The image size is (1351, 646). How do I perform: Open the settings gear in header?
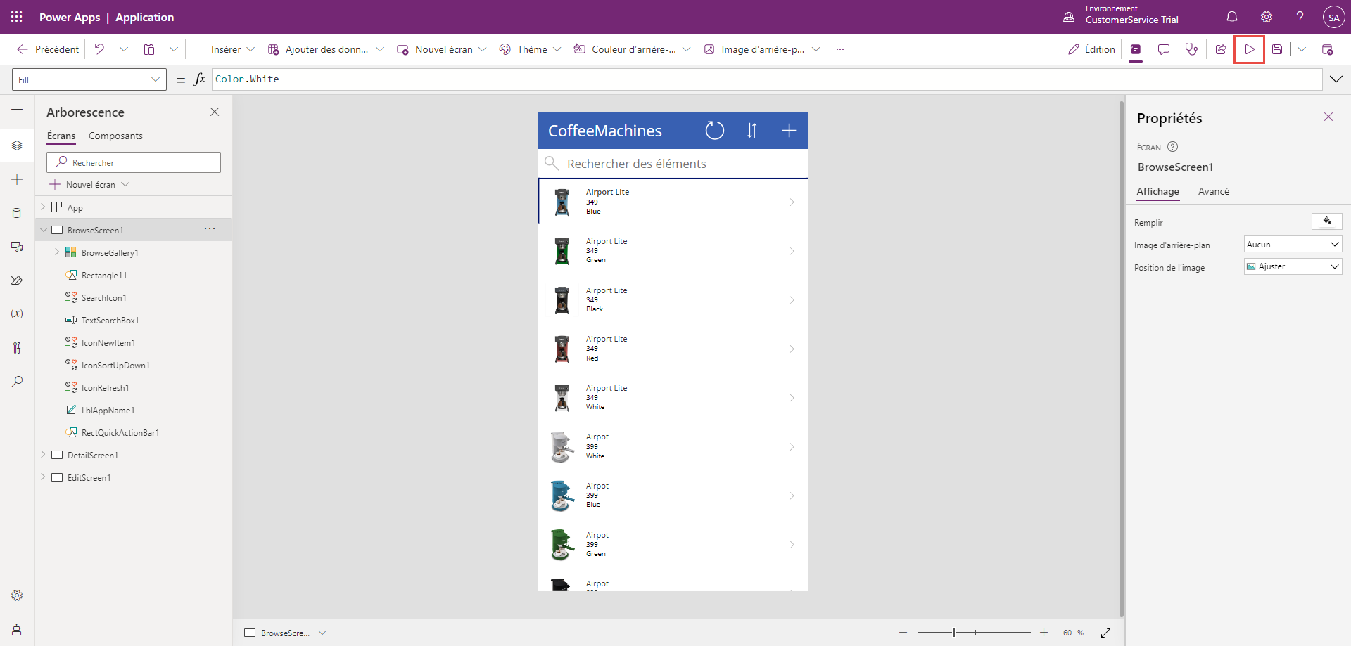(1267, 17)
